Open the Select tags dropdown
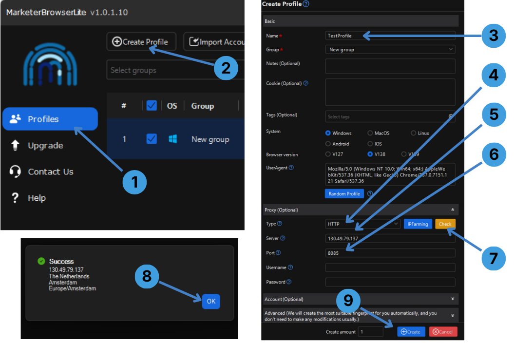 [390, 117]
